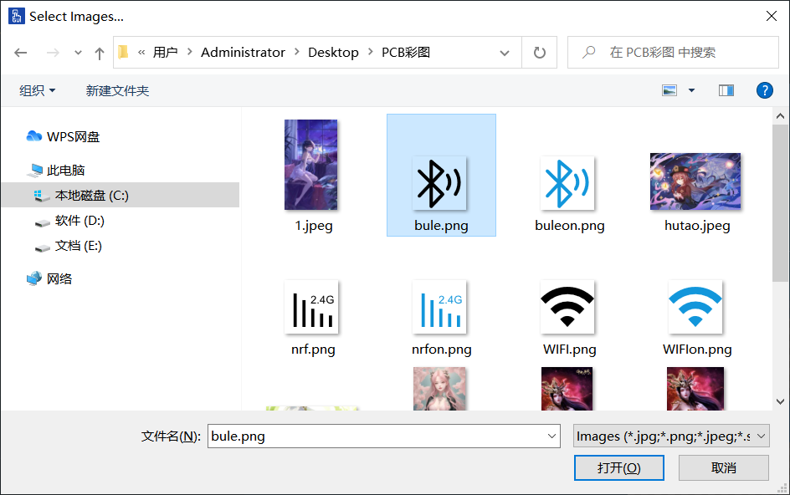Click the 打开(O) button
790x495 pixels.
click(618, 467)
